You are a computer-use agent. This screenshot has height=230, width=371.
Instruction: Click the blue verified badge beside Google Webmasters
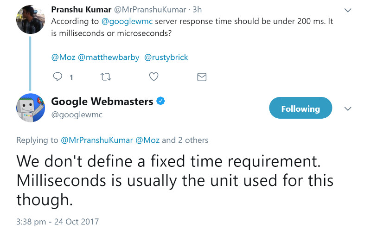(x=161, y=101)
